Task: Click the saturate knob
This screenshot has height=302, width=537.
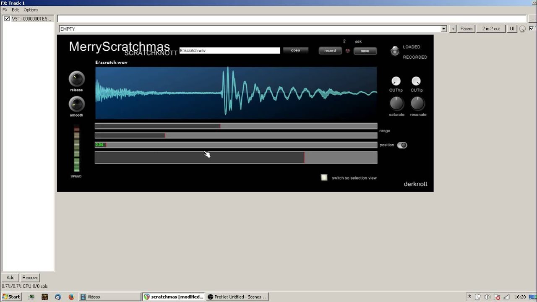Action: pyautogui.click(x=396, y=104)
